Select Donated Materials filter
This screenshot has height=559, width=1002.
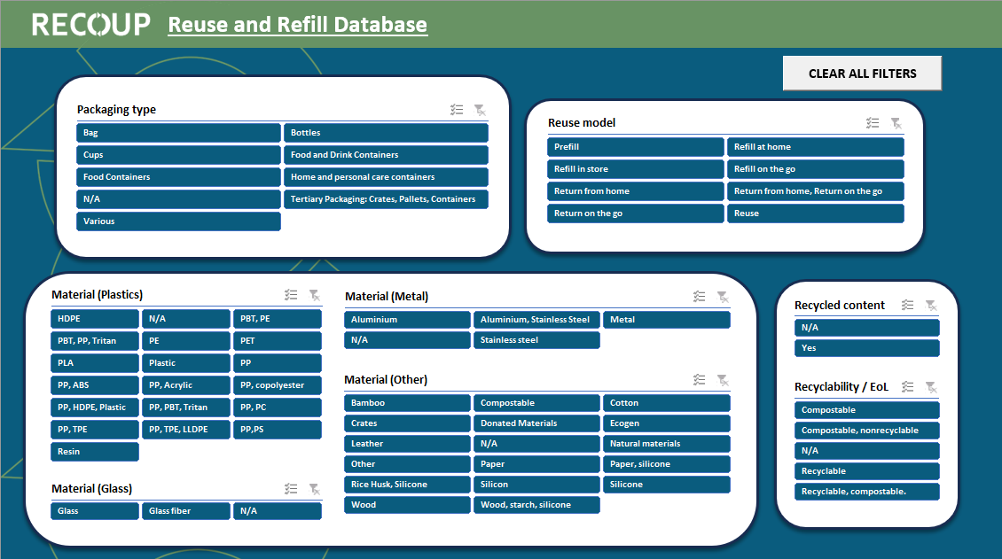click(x=536, y=423)
